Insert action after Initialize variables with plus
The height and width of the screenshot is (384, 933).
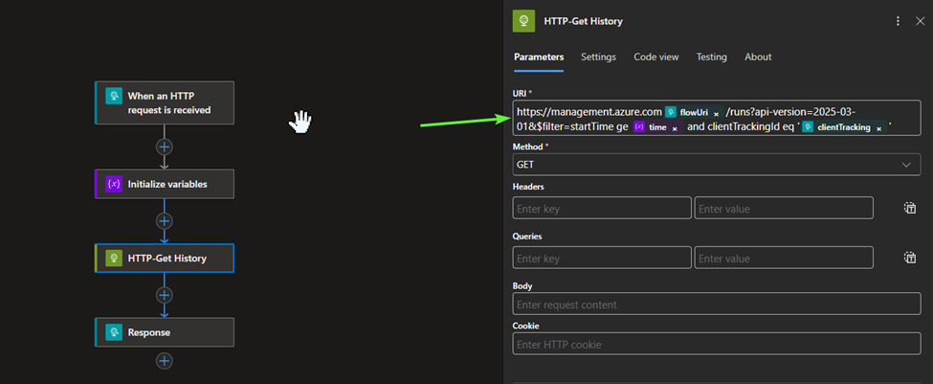tap(165, 221)
